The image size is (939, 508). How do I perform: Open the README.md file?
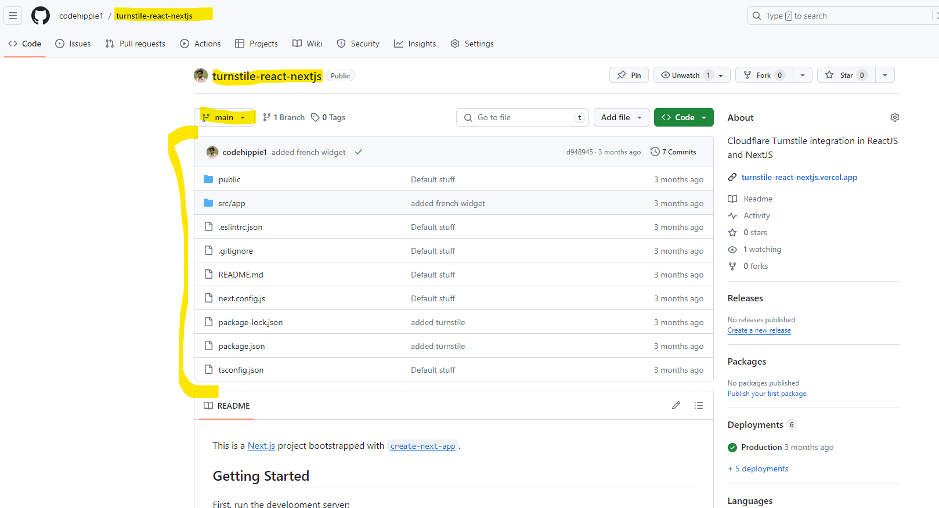coord(241,275)
